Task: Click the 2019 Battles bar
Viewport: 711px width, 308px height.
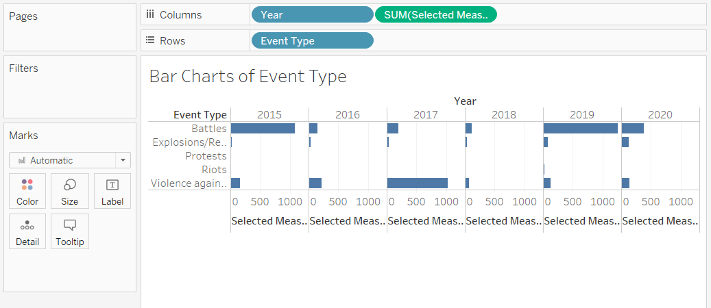Action: pyautogui.click(x=580, y=128)
